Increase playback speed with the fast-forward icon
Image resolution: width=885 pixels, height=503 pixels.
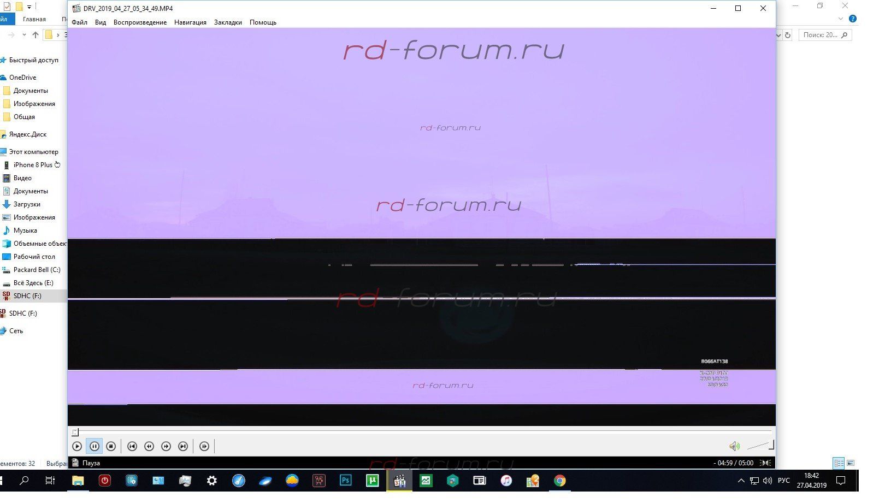click(166, 446)
